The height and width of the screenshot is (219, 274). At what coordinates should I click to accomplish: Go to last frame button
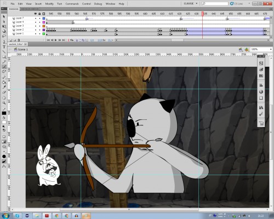64,40
